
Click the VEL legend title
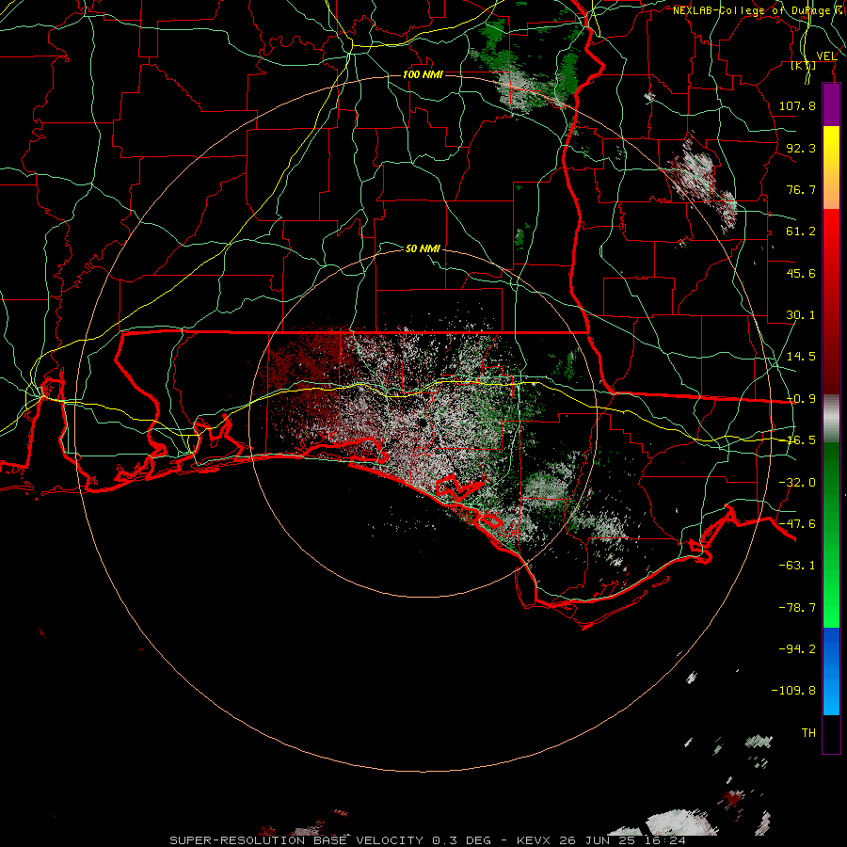click(826, 56)
